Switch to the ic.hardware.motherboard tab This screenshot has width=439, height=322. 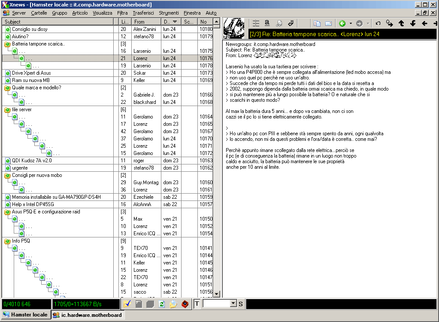(88, 315)
